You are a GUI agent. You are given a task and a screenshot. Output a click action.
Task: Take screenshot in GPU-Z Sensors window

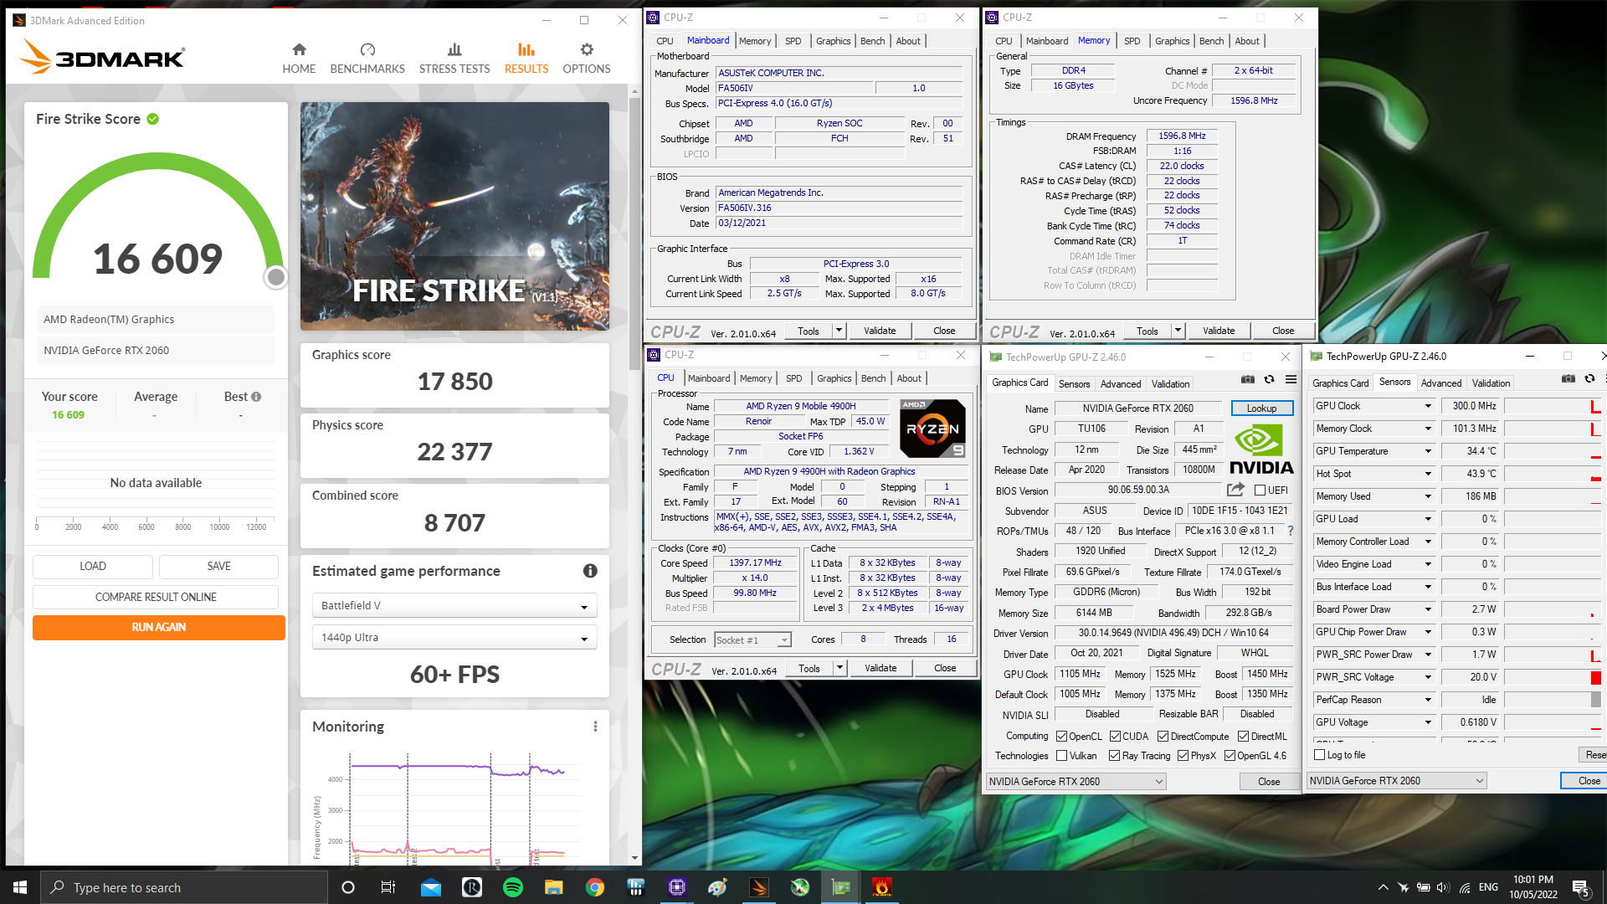[x=1568, y=378]
